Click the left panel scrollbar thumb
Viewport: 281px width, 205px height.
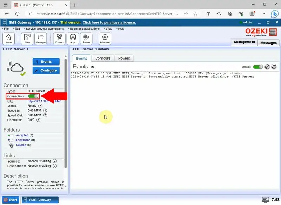(66, 113)
